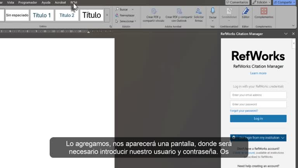Collapse the ribbon with chevron
The image size is (298, 168).
(x=293, y=26)
